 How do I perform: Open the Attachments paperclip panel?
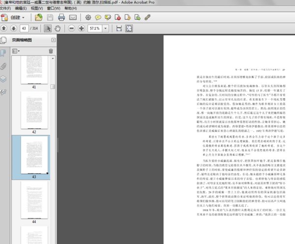pos(3,65)
